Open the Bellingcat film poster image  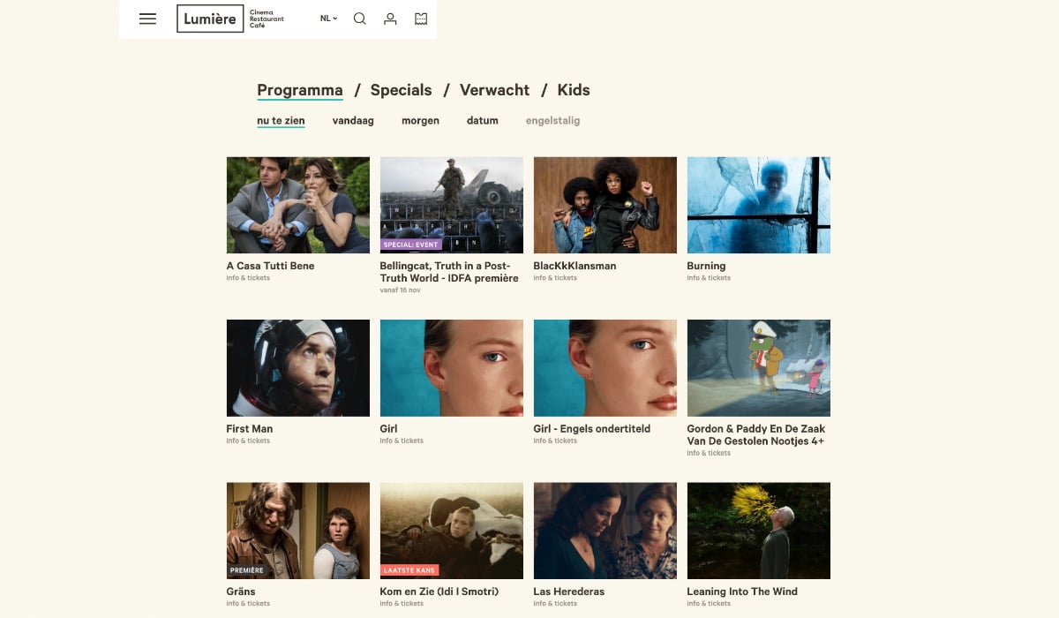click(452, 205)
